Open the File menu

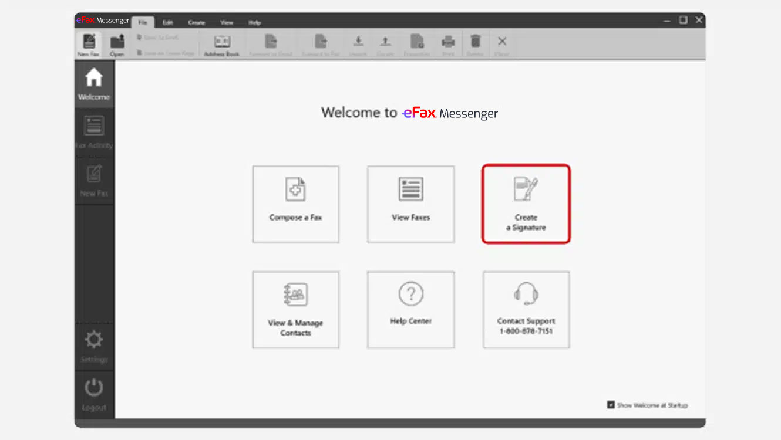pyautogui.click(x=143, y=22)
